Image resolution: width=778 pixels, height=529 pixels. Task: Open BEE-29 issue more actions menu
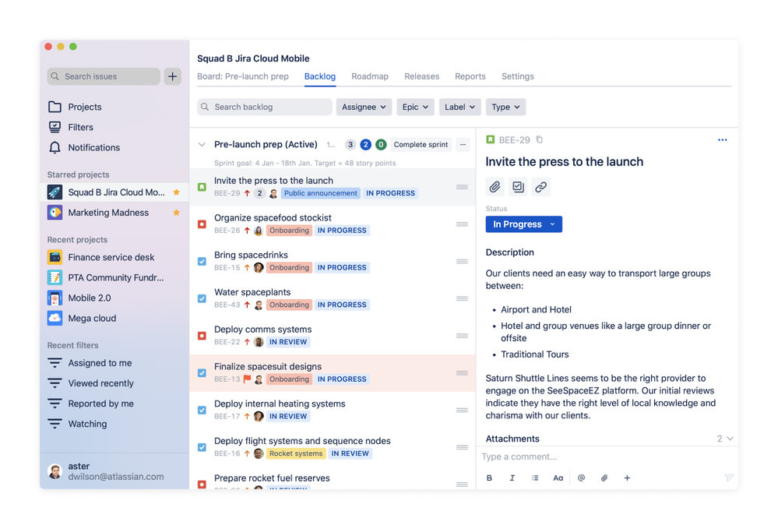click(x=723, y=140)
